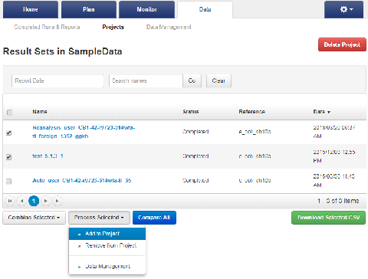Check the Auto_user result set checkbox
368x279 pixels.
(9, 182)
